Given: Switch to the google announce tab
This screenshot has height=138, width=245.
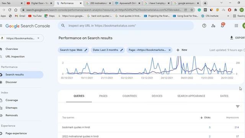Looking at the screenshot, I should click(x=186, y=3).
